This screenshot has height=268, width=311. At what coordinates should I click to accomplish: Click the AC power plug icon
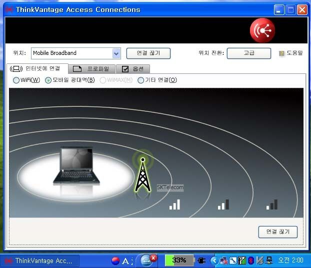point(202,261)
